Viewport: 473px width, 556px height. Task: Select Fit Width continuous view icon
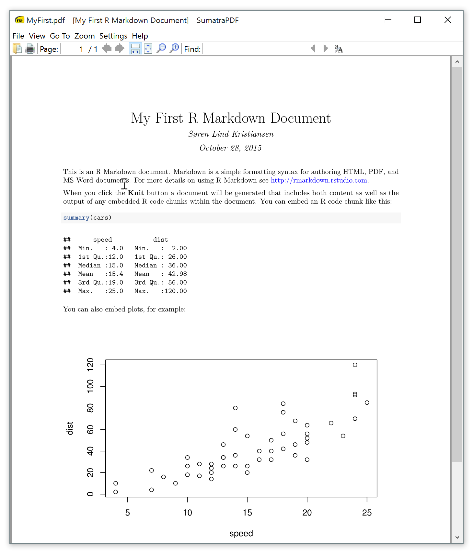[x=135, y=49]
